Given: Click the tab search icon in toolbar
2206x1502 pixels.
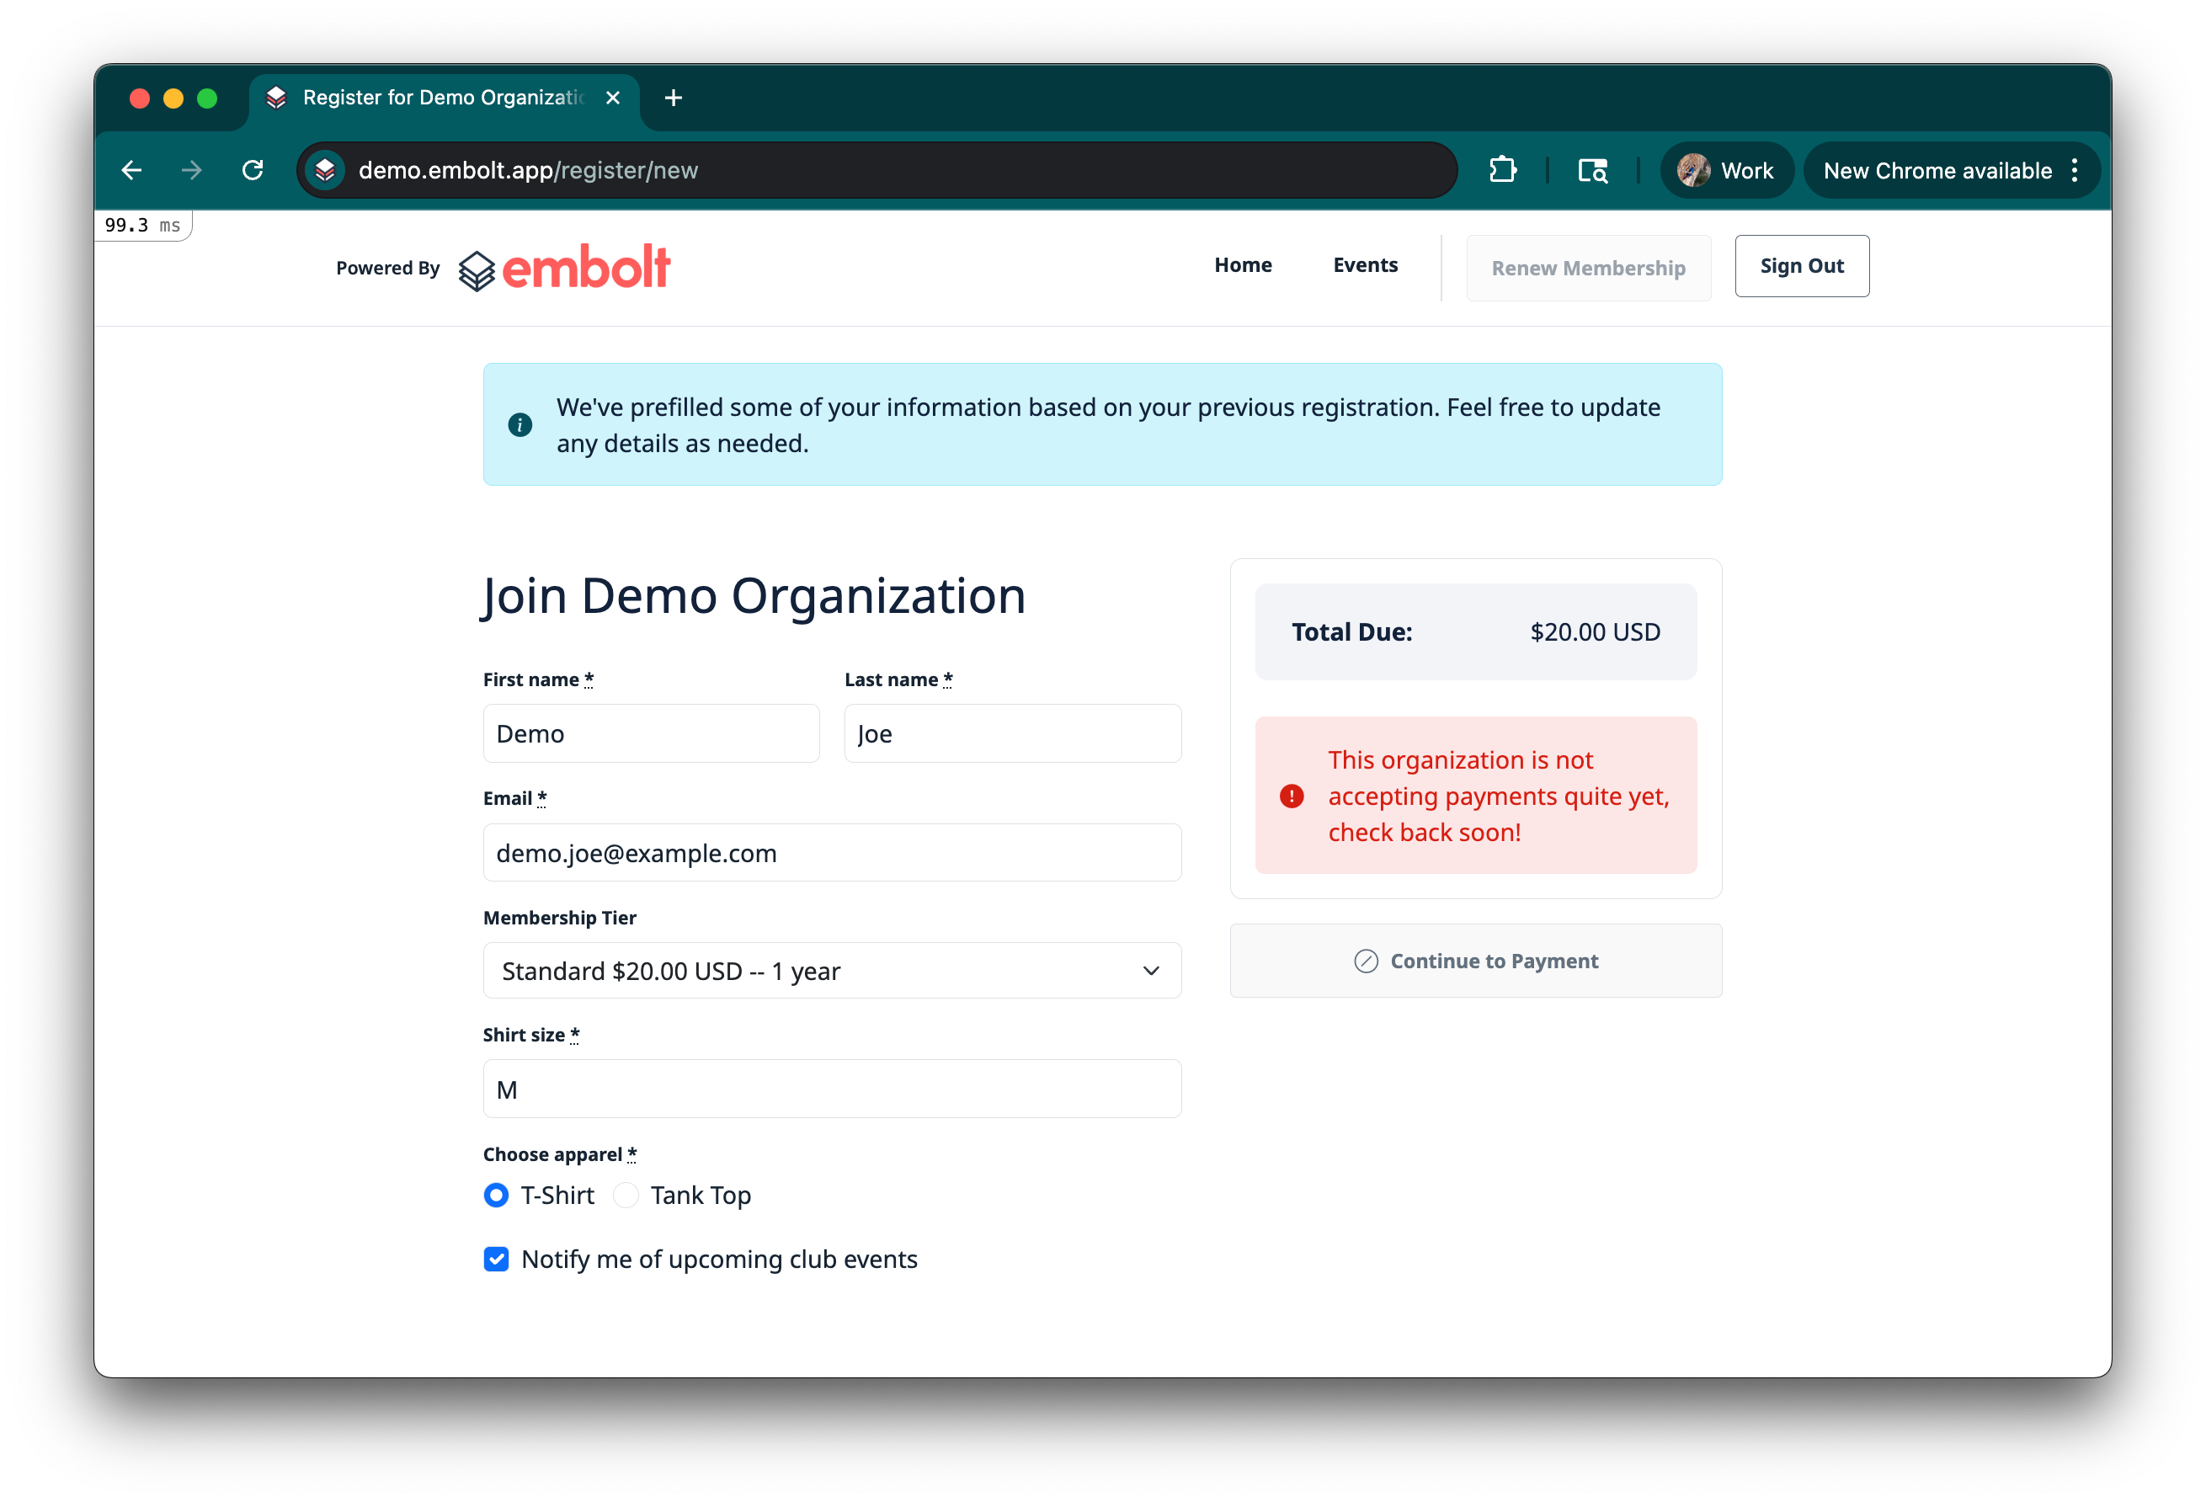Looking at the screenshot, I should [1592, 171].
